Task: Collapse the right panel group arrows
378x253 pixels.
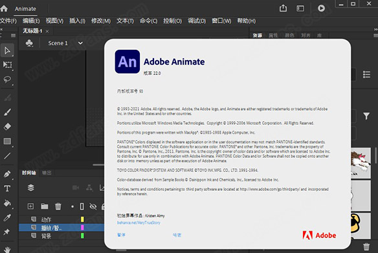Action: 376,29
